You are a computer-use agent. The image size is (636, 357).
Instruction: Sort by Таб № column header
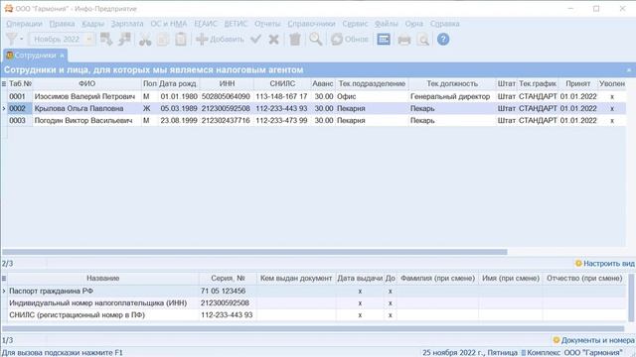tap(20, 83)
